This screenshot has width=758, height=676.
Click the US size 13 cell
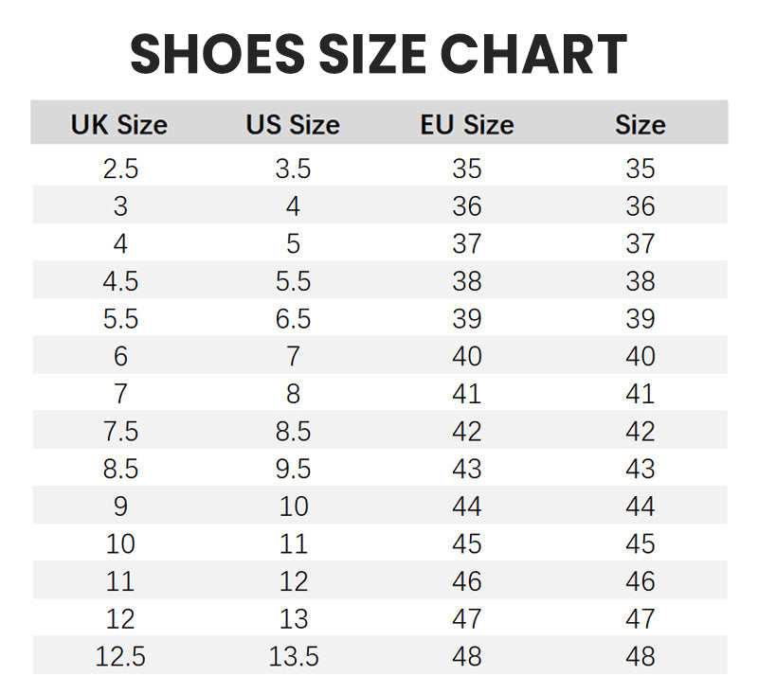(x=294, y=619)
